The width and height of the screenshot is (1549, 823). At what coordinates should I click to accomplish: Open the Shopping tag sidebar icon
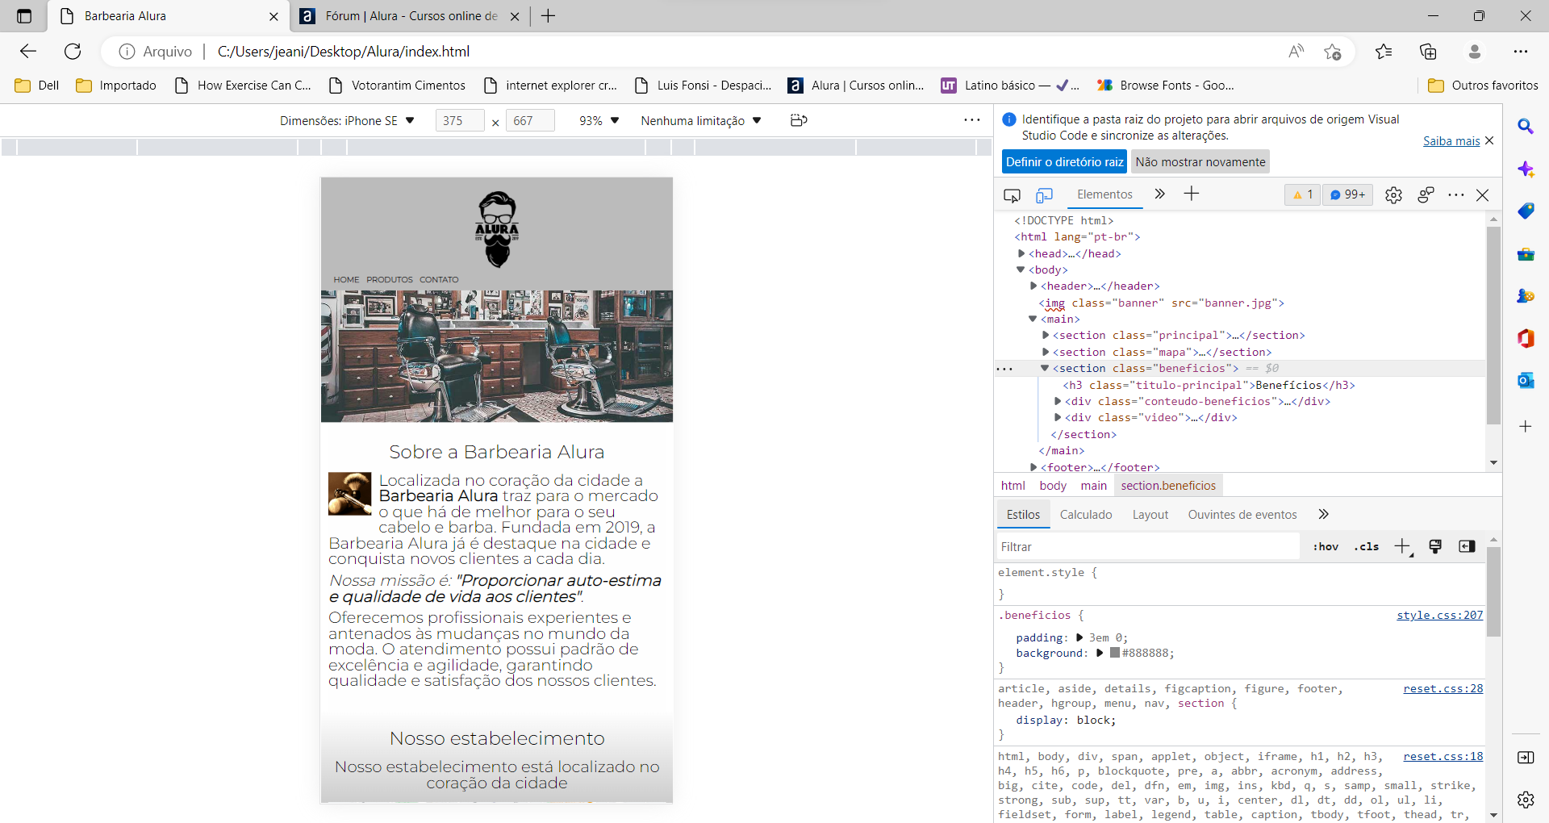[1526, 211]
